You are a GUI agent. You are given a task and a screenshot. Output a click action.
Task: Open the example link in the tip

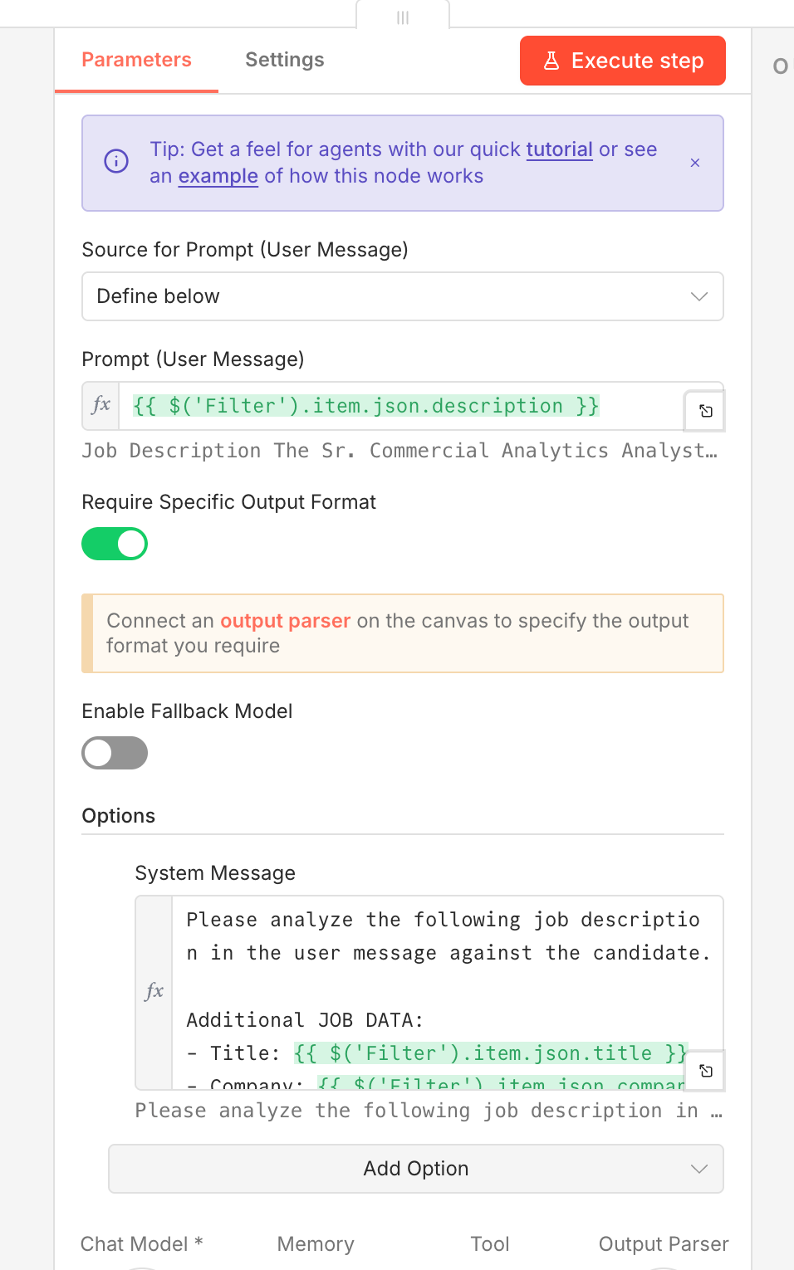(x=218, y=176)
